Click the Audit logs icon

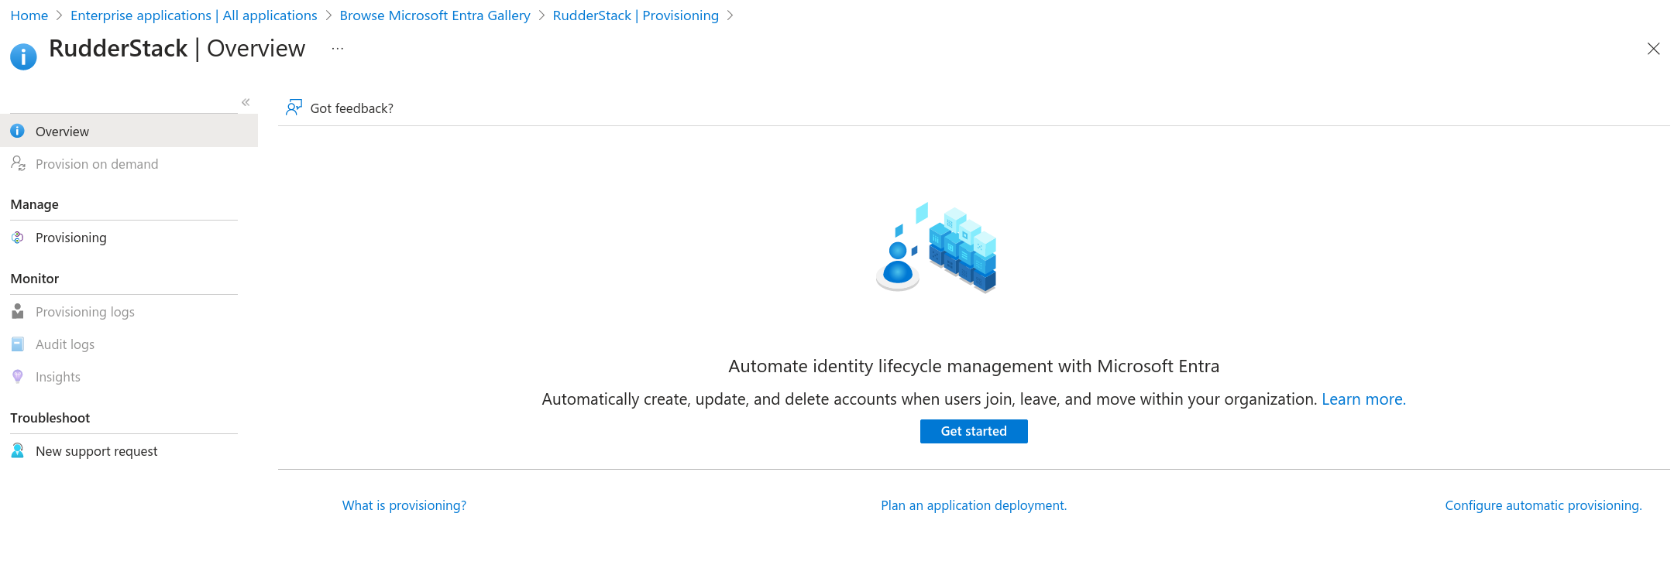(x=18, y=344)
